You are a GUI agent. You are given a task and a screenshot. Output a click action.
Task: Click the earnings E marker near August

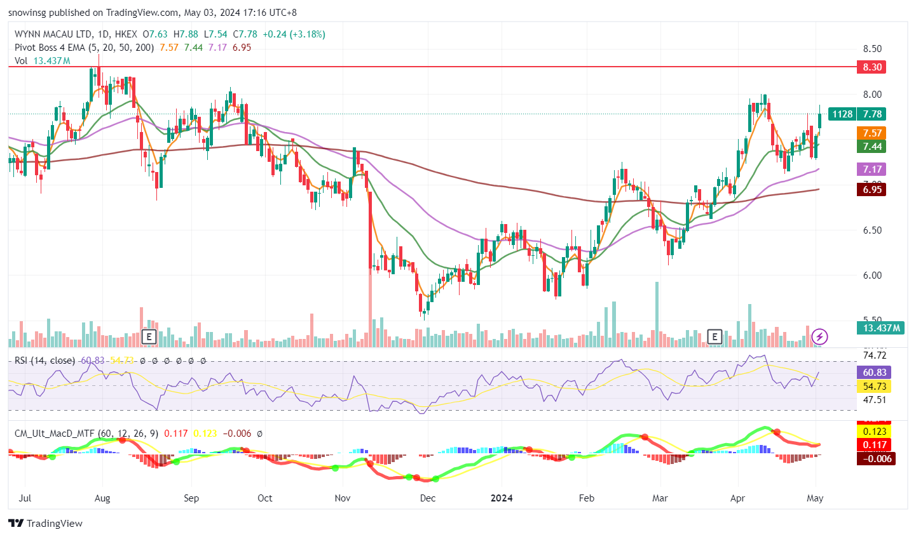click(149, 336)
